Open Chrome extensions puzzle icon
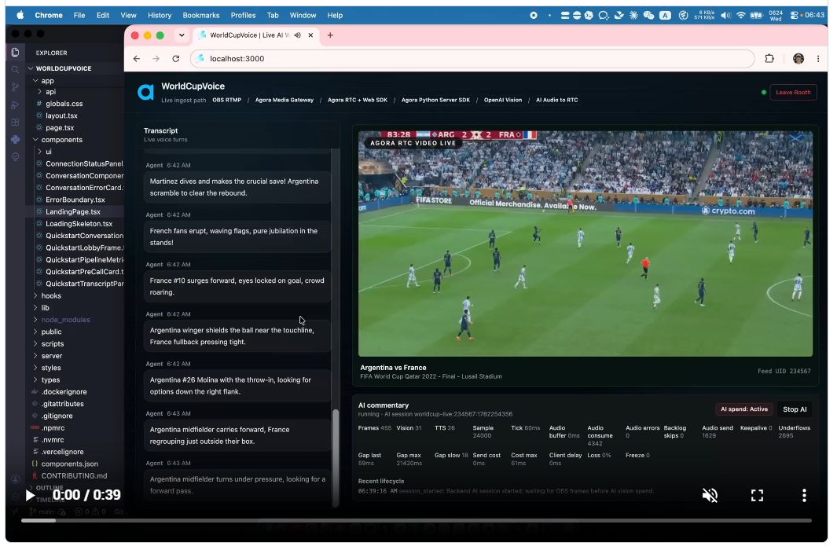This screenshot has width=837, height=550. coord(769,59)
